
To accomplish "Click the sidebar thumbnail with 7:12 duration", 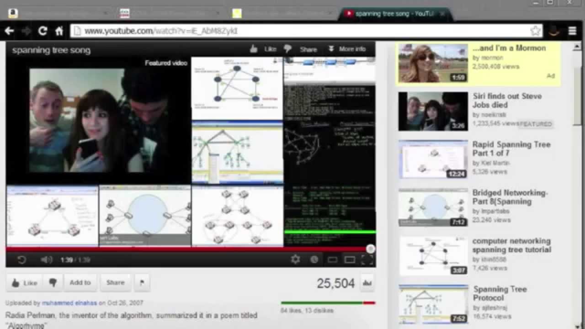I will [x=433, y=208].
